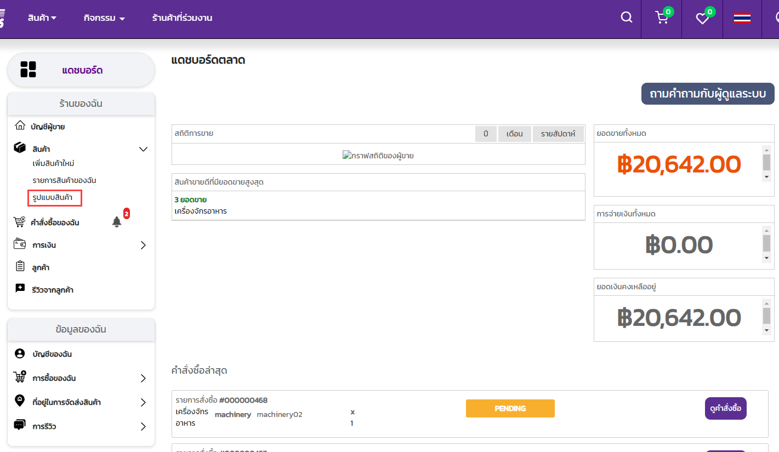Open the สินค้า dropdown in top navigation
Viewport: 779px width, 452px height.
coord(42,18)
